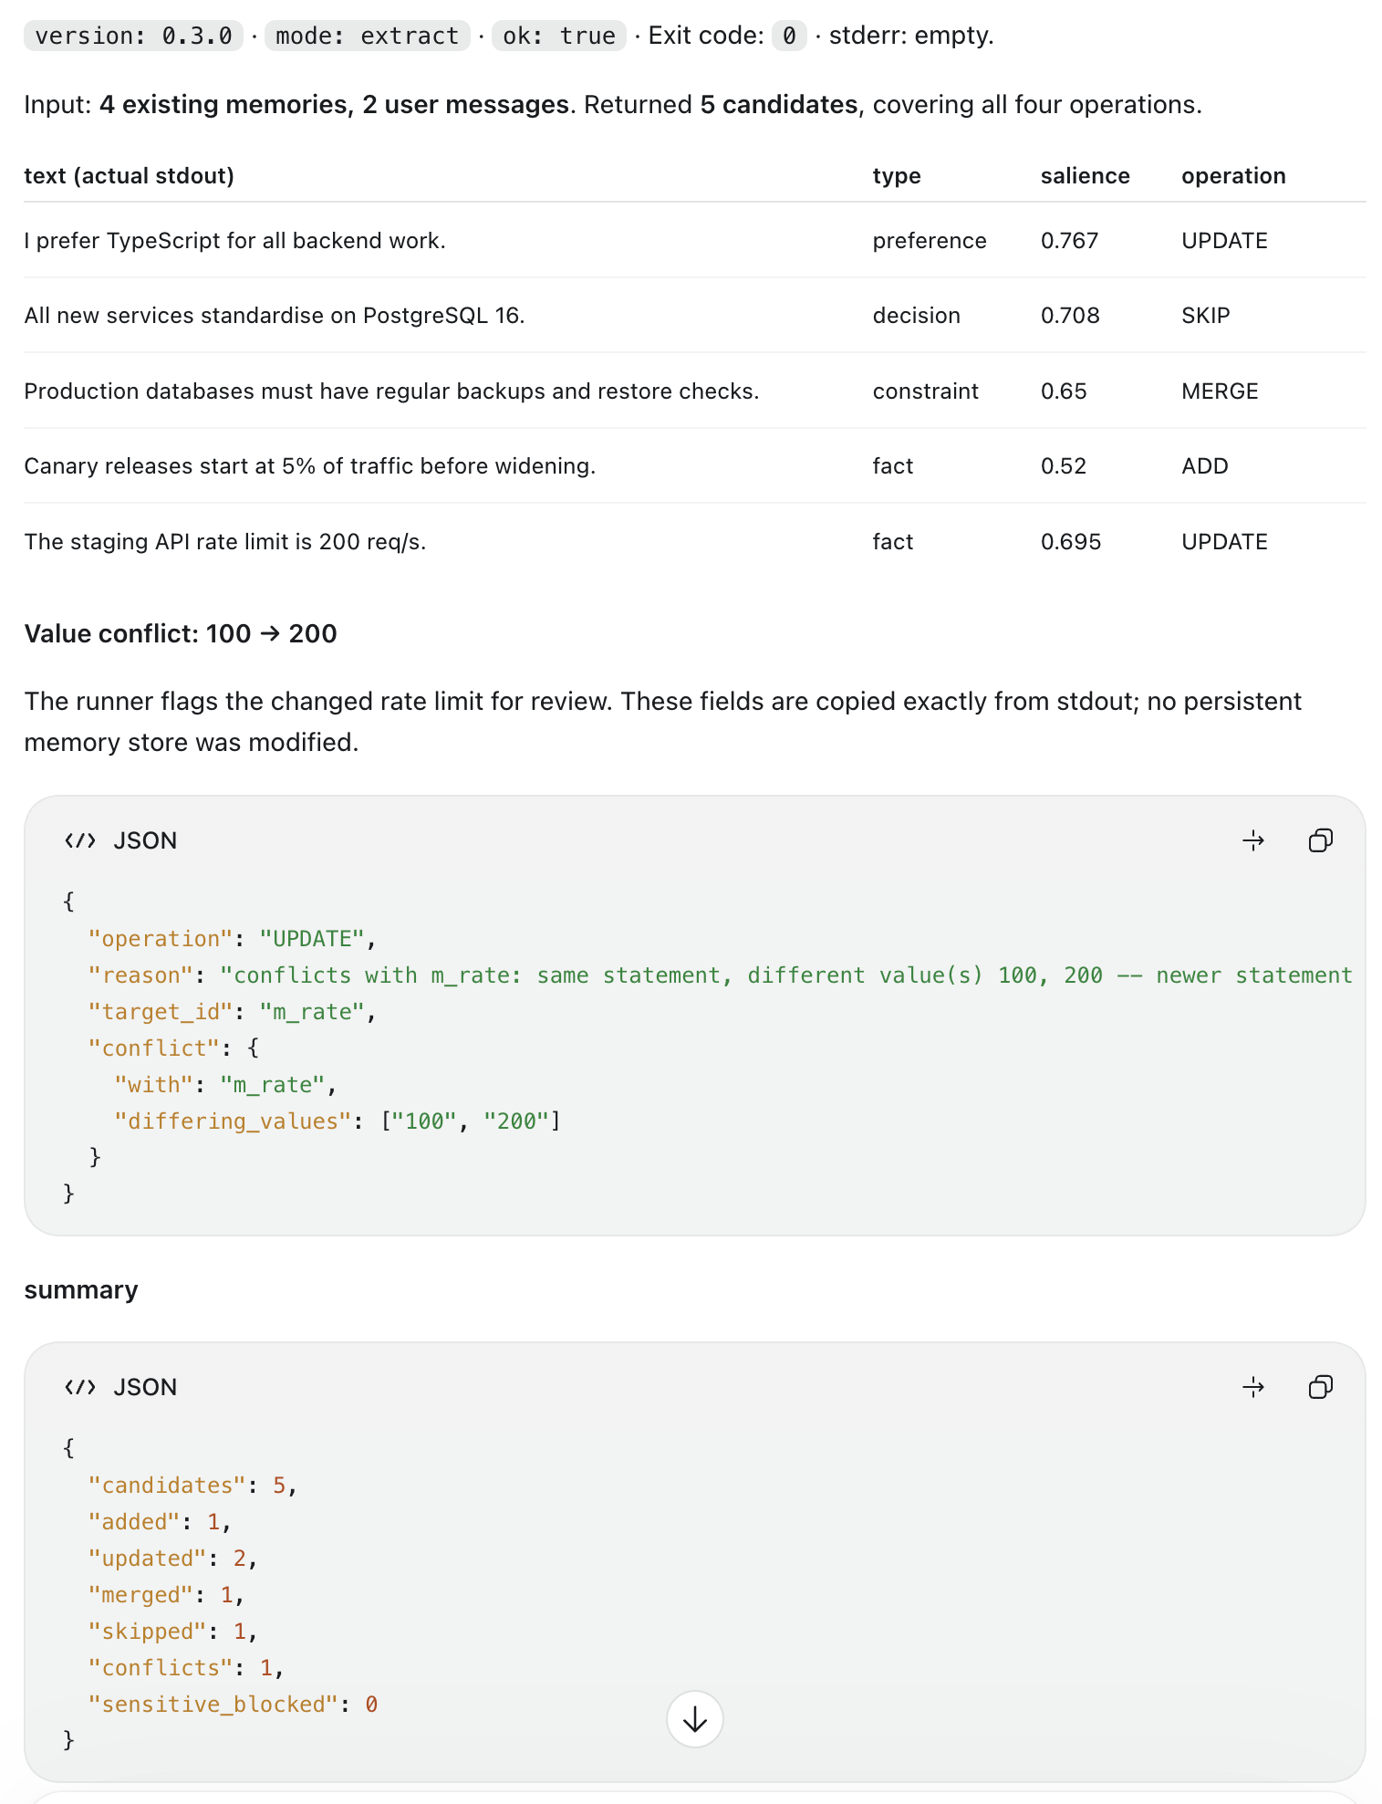
Task: Click the '"sensitive_blocked": 0' line
Action: coord(233,1704)
